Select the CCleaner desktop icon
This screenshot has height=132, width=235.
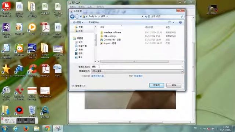coord(32,70)
